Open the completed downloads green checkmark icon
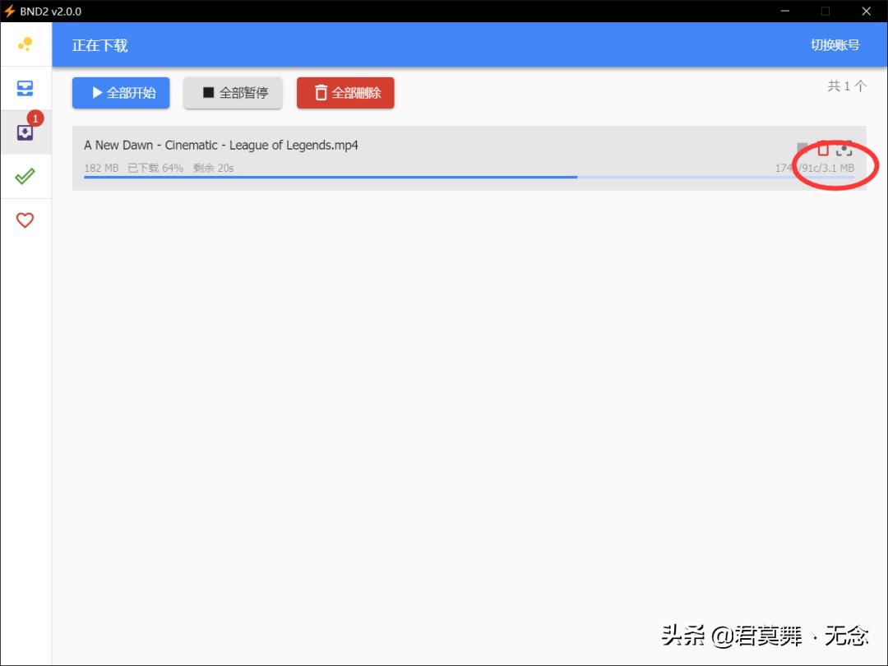The width and height of the screenshot is (888, 666). coord(25,176)
